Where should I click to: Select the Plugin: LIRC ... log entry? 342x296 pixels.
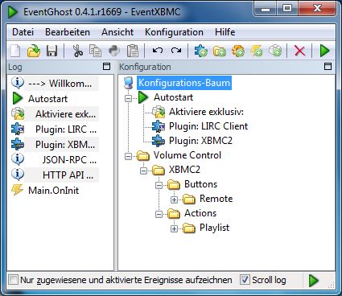click(x=66, y=129)
